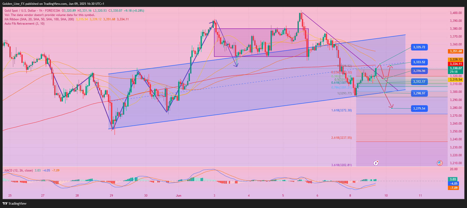Click the 3,210.00 price scale label
Image resolution: width=467 pixels, height=208 pixels.
coord(456,163)
